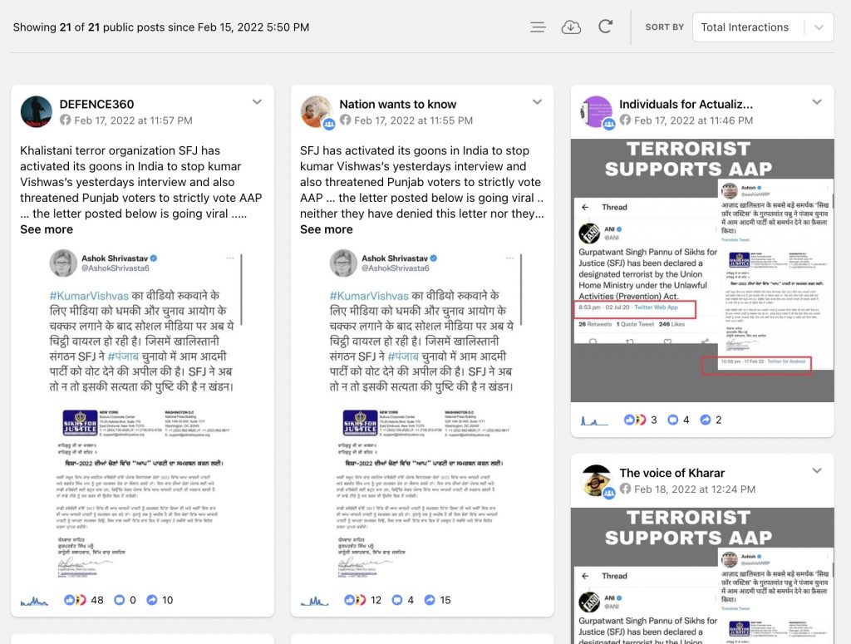
Task: Open the Nation wants to know avatar
Action: 317,111
